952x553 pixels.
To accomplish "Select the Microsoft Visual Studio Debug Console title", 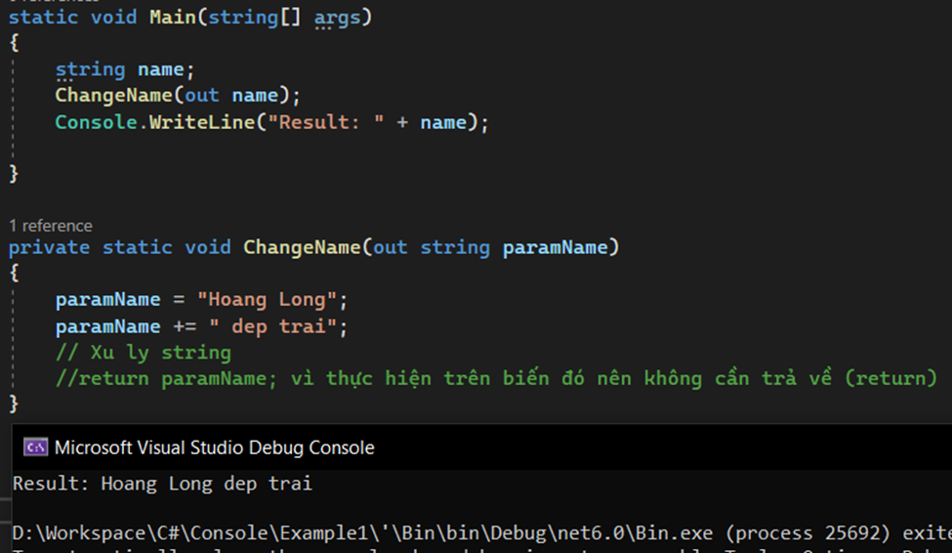I will [214, 447].
